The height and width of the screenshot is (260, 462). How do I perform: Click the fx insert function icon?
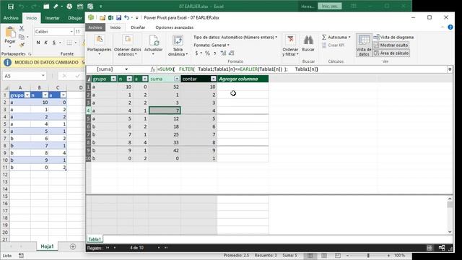pyautogui.click(x=152, y=69)
